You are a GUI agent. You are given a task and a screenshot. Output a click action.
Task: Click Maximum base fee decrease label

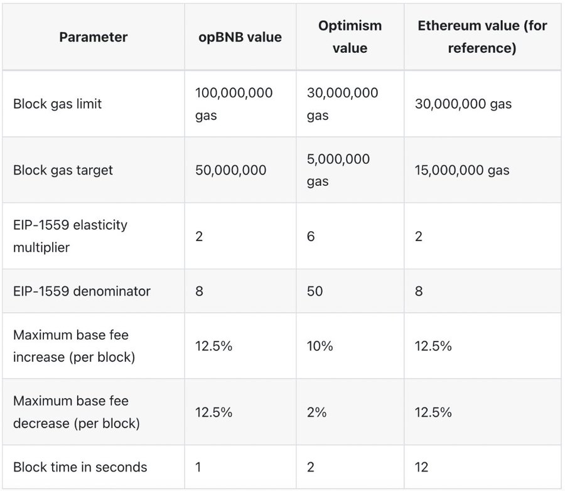pyautogui.click(x=77, y=412)
